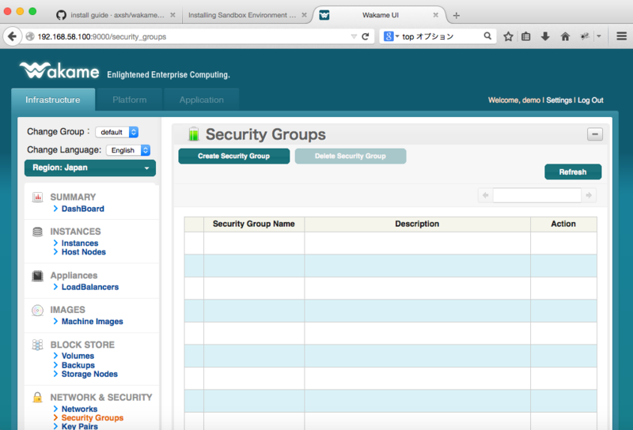Open the Machine Images link

(x=92, y=322)
